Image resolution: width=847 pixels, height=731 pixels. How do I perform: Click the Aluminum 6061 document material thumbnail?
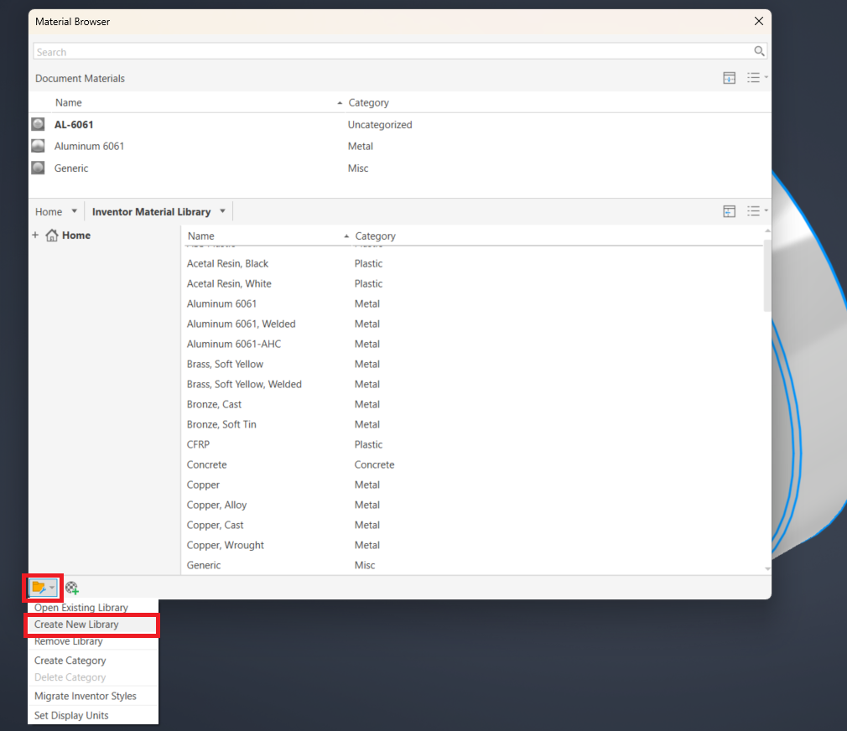click(x=38, y=146)
